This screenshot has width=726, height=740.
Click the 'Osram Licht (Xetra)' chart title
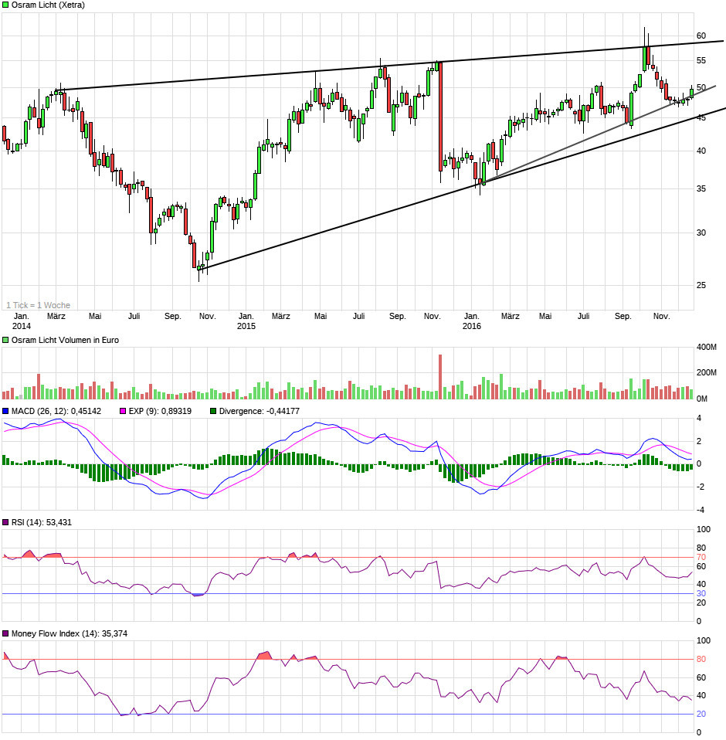pyautogui.click(x=48, y=5)
